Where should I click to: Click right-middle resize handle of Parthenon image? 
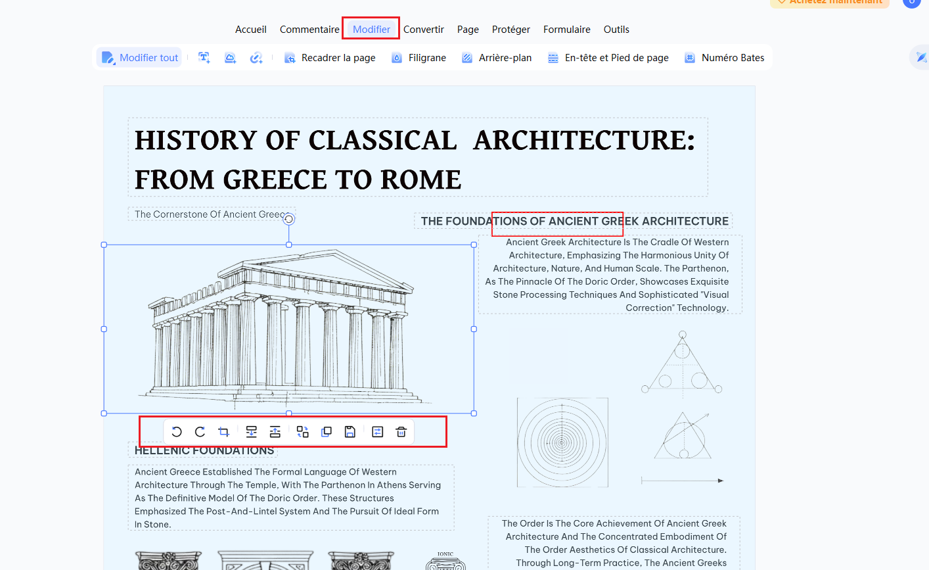pyautogui.click(x=474, y=329)
